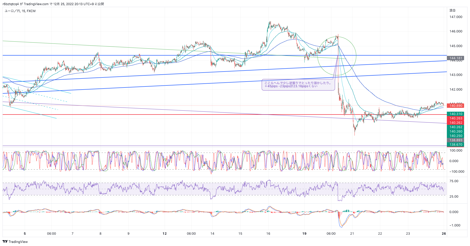Viewport: 470px width, 246px height.
Task: Click the 143.000 price axis label
Action: (456, 75)
